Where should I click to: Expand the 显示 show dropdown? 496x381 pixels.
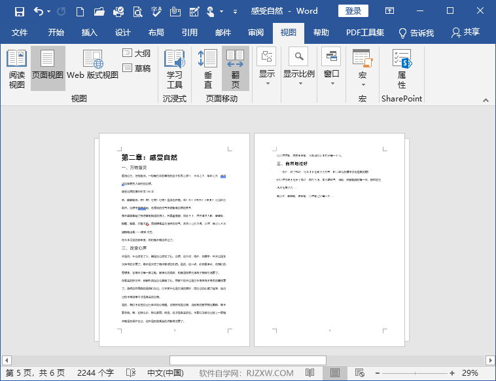267,69
